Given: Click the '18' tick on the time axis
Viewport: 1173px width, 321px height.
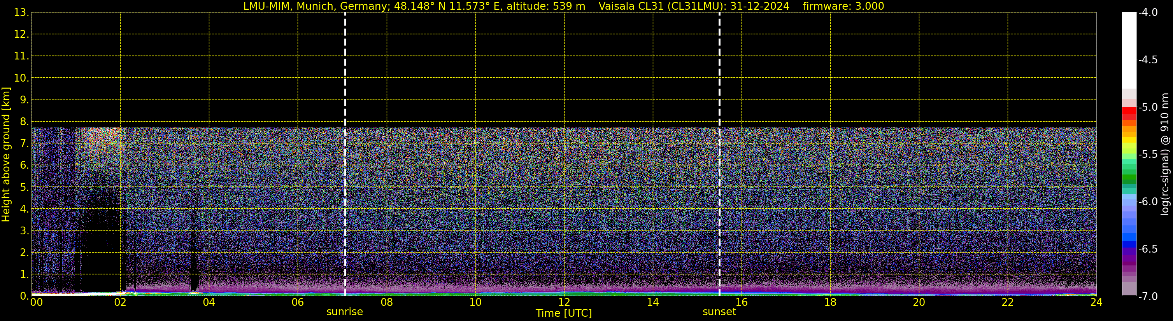Looking at the screenshot, I should tap(831, 302).
